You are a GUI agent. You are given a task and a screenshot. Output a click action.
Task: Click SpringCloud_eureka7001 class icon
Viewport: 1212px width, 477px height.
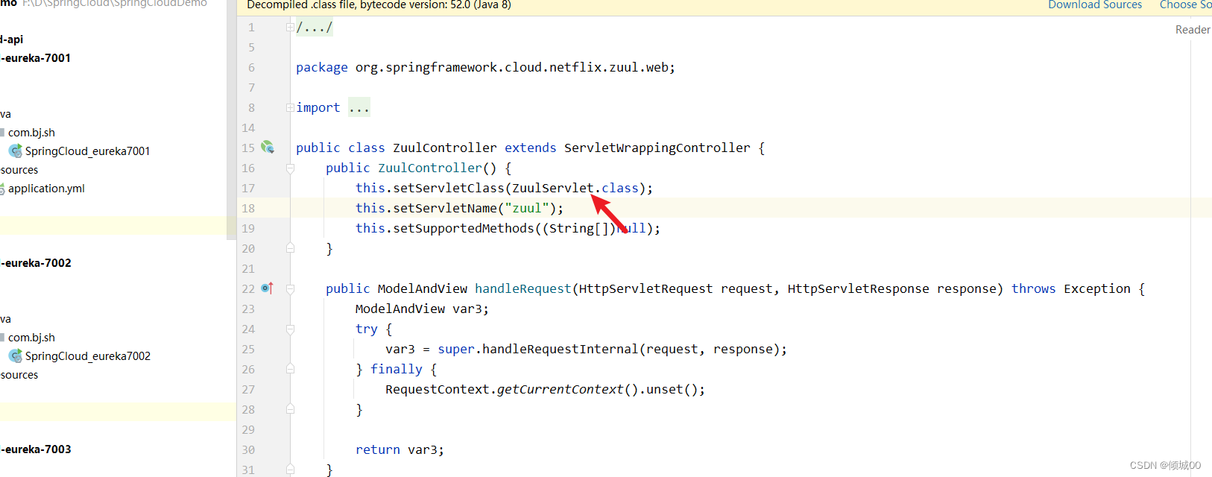tap(16, 151)
